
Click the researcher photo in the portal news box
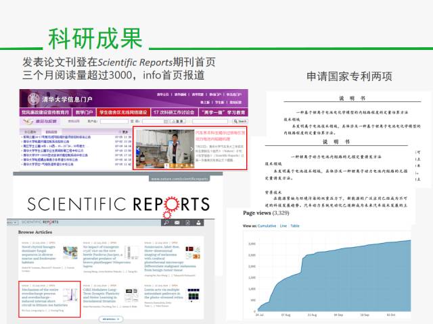click(165, 148)
